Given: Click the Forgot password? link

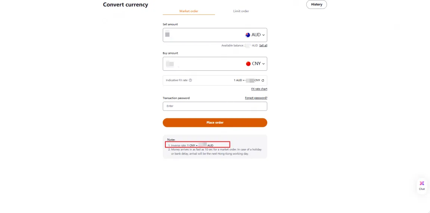Looking at the screenshot, I should tap(256, 98).
